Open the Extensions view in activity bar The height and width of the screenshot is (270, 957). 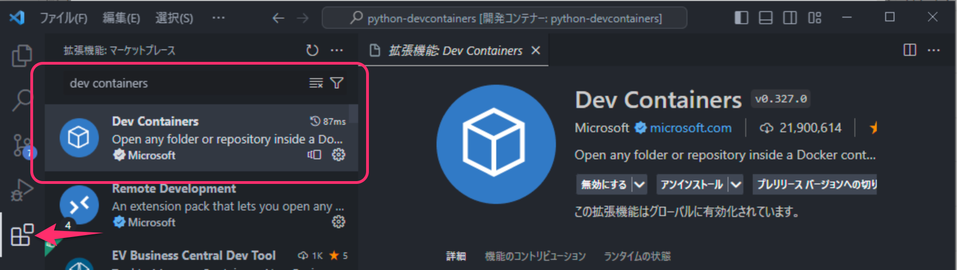(x=22, y=235)
